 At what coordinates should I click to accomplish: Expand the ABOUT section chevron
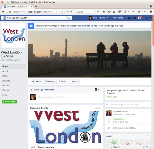[x=149, y=136]
